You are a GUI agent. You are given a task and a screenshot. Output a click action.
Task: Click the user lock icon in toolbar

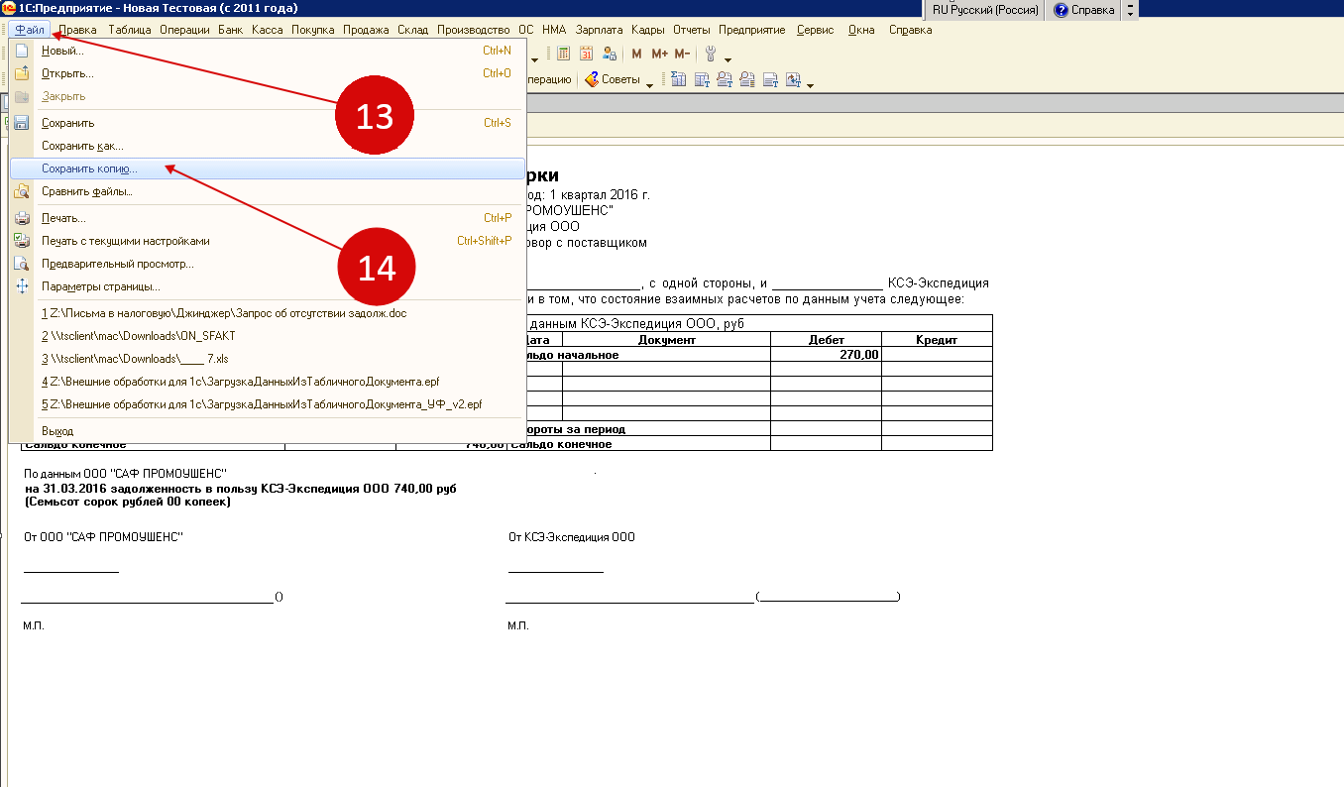click(x=610, y=54)
